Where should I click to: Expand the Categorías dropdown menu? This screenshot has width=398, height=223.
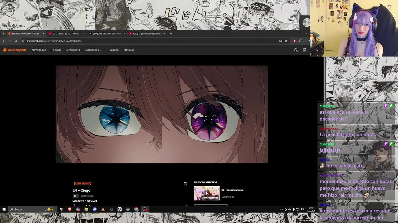[94, 50]
